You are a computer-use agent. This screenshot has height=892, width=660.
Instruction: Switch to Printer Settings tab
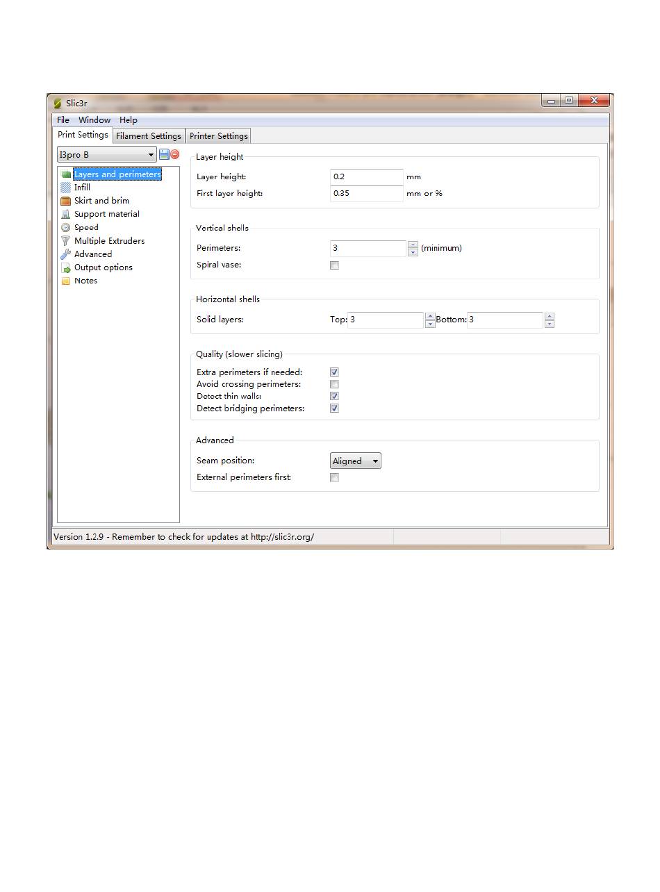pos(219,136)
